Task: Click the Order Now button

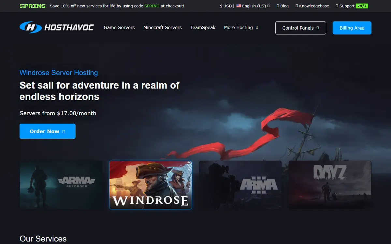Action: 48,131
